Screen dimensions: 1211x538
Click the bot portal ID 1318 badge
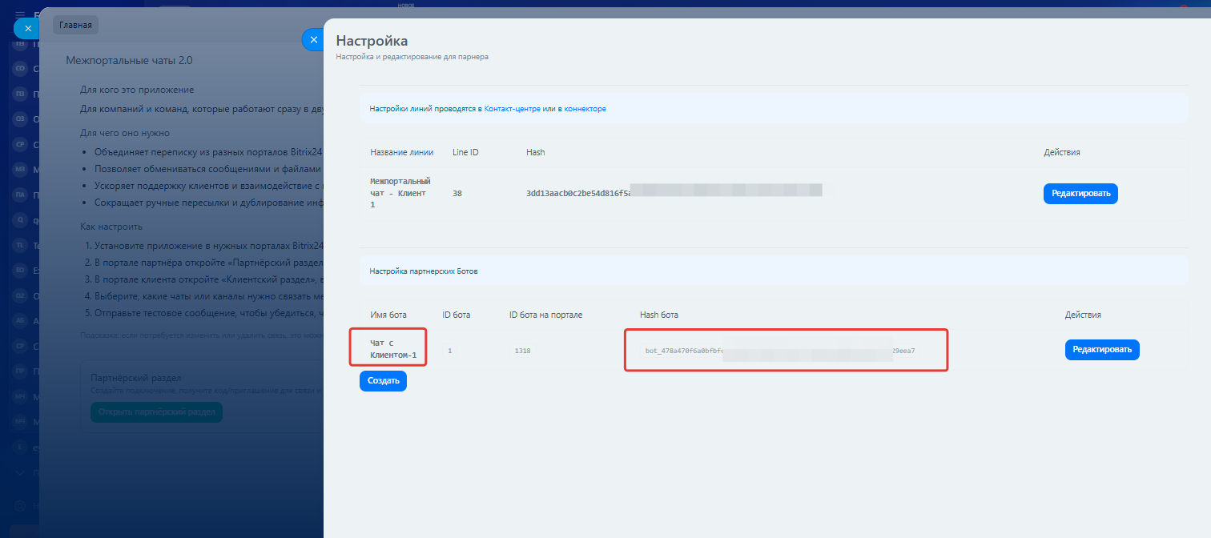pyautogui.click(x=522, y=351)
